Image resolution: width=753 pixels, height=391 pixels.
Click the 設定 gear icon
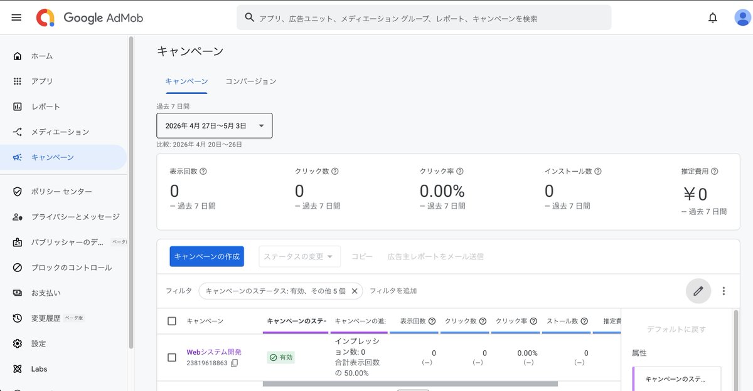[18, 343]
